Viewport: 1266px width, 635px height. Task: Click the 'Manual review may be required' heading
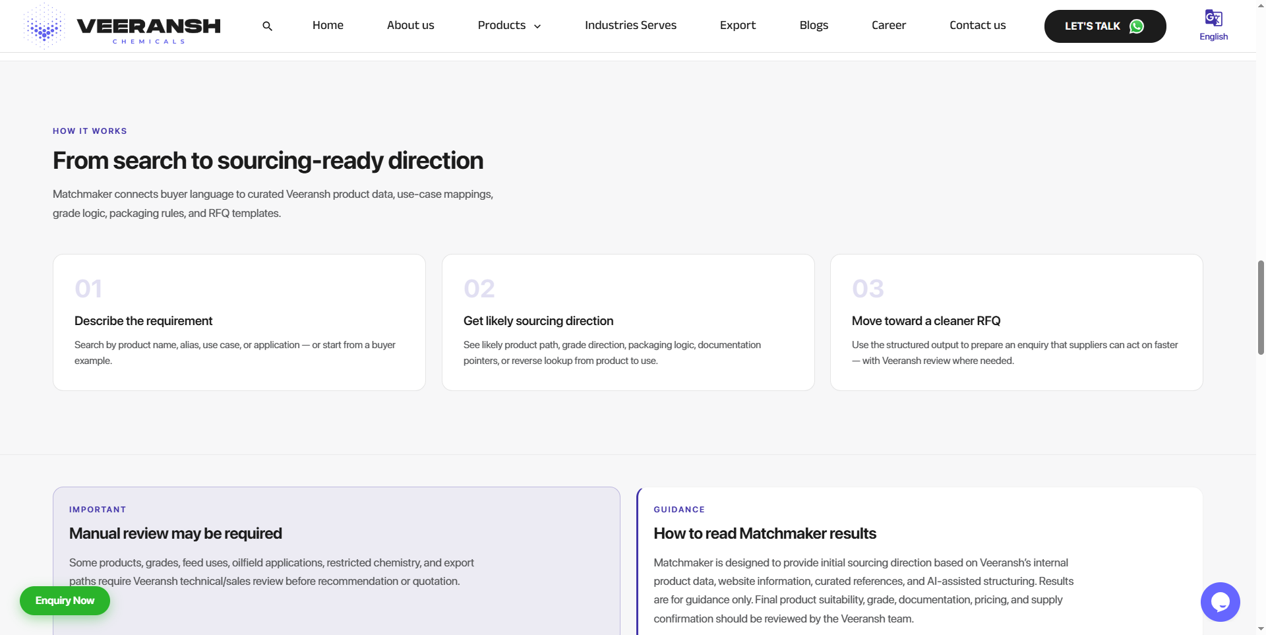(x=175, y=533)
